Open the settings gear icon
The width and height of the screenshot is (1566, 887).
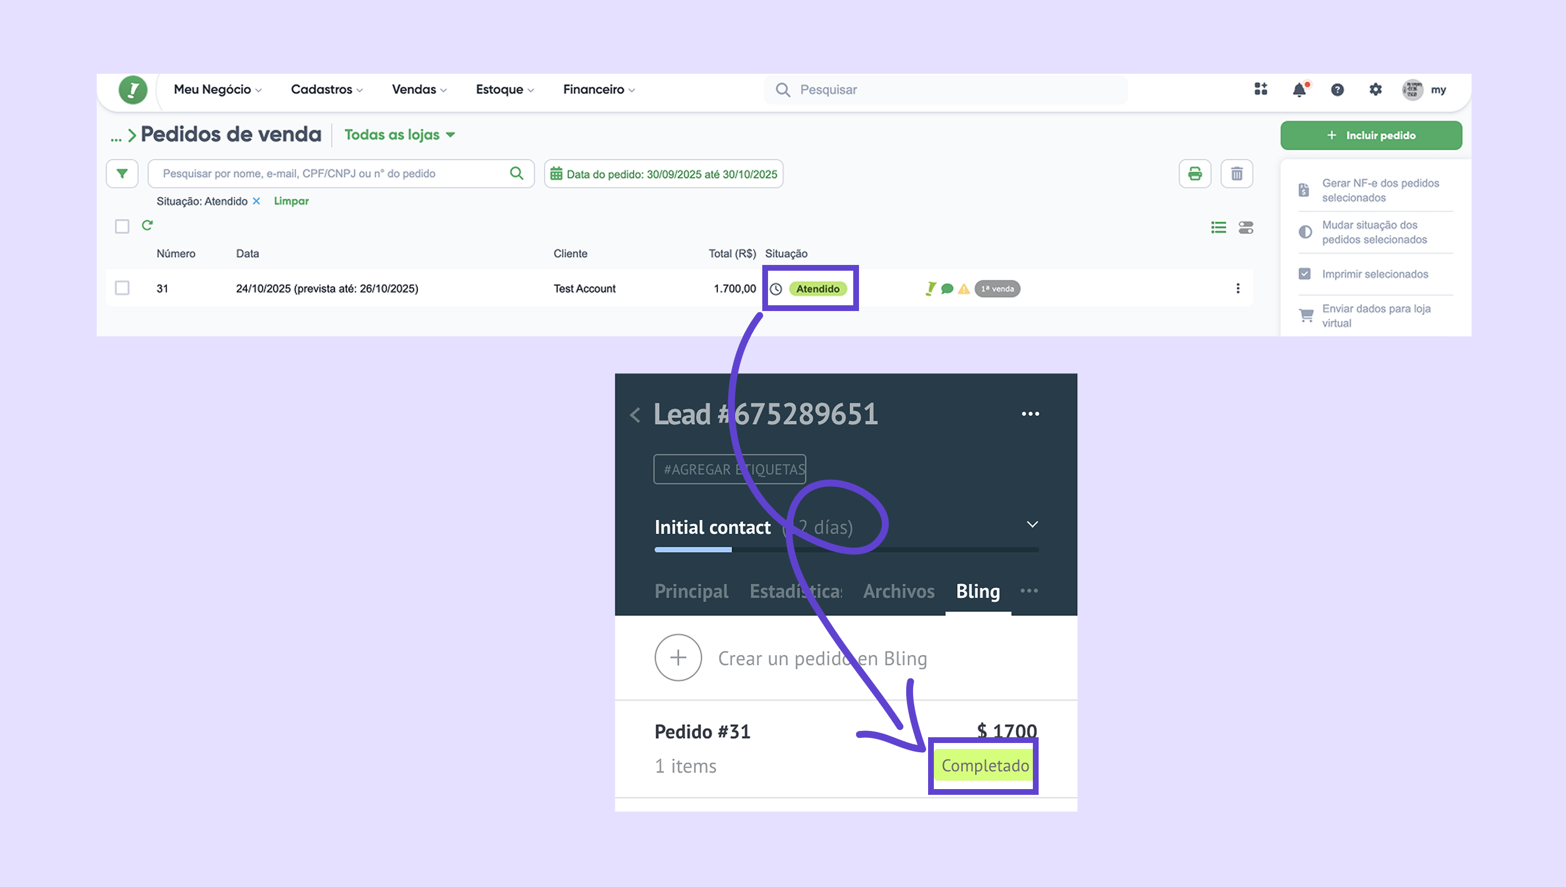coord(1375,89)
